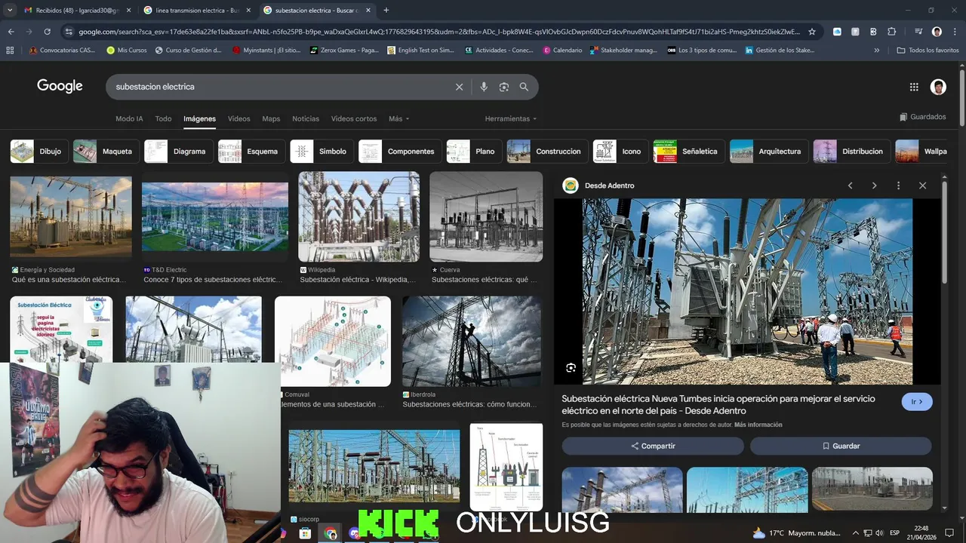Screen dimensions: 966x543
Task: Filter images by the Diagrama chip
Action: point(177,152)
